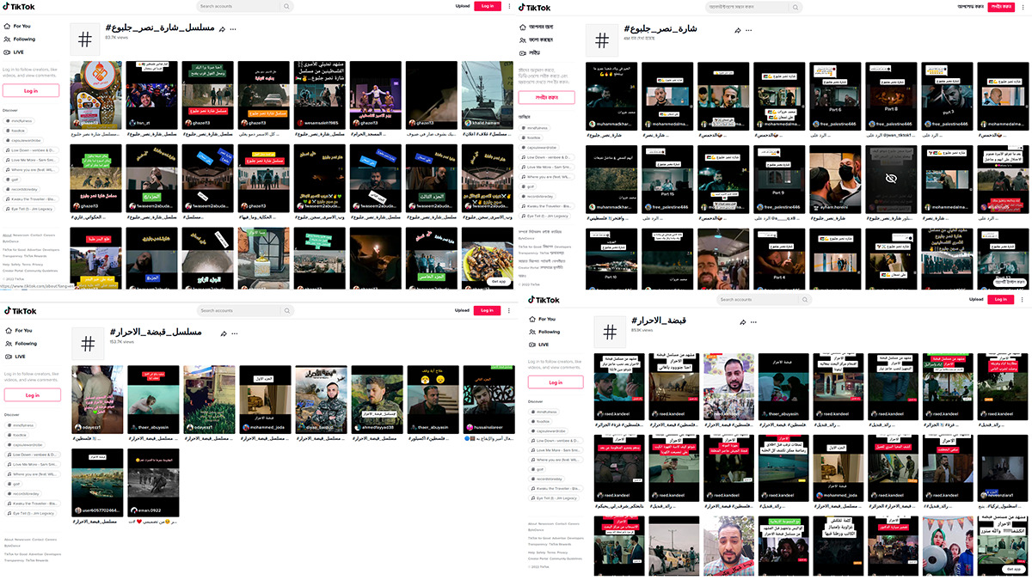Open Following on the 83.7K-views page
The height and width of the screenshot is (580, 1032).
click(20, 39)
